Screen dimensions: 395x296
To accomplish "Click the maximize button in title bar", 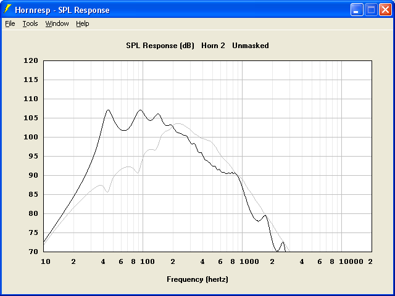I will (371, 10).
